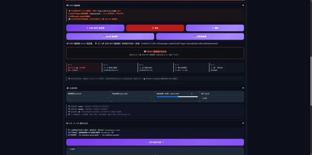The image size is (312, 155).
Task: Switch to the 自研编辑器 button
Action: coord(200,36)
